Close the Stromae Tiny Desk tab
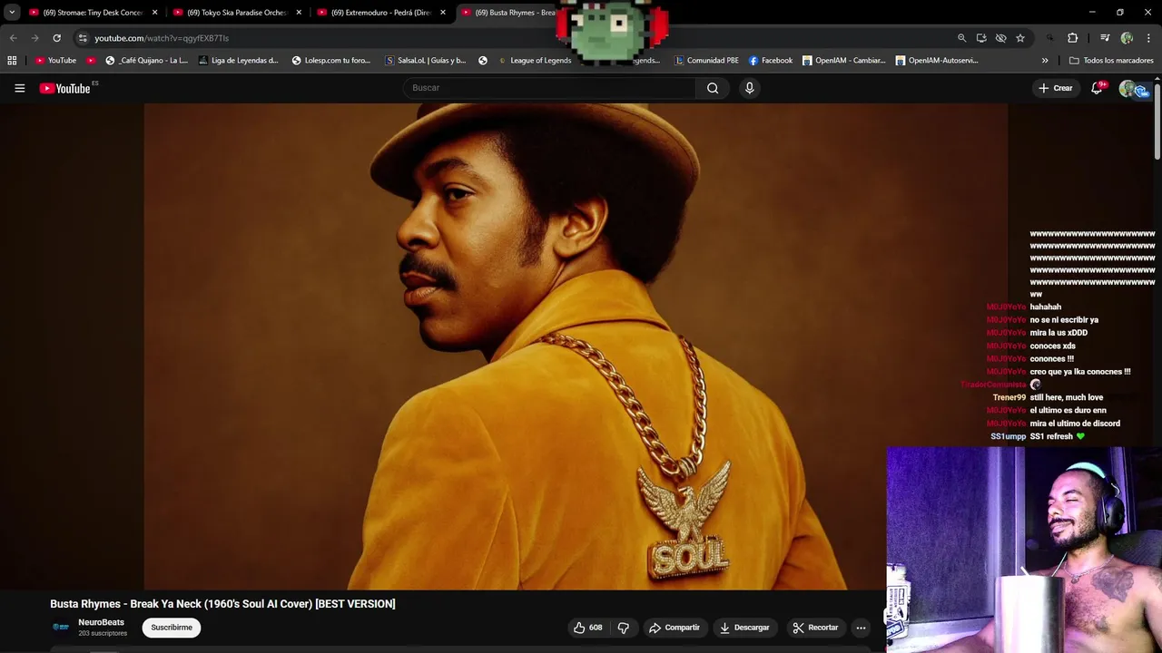Viewport: 1162px width, 653px height. pyautogui.click(x=154, y=13)
